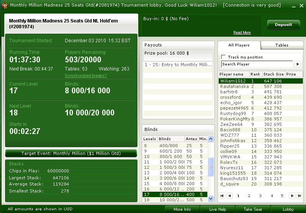
Task: Sort by Rank column header
Action: click(x=255, y=74)
